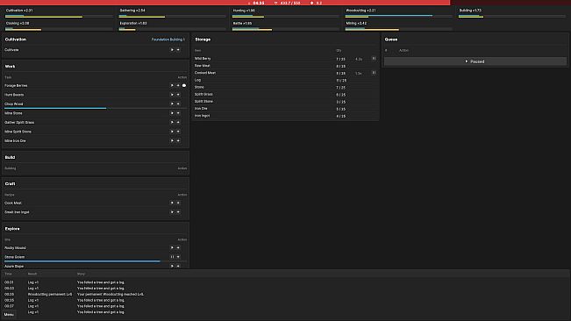This screenshot has height=321, width=571.
Task: Start the Cultivate action with its play icon
Action: (x=172, y=50)
